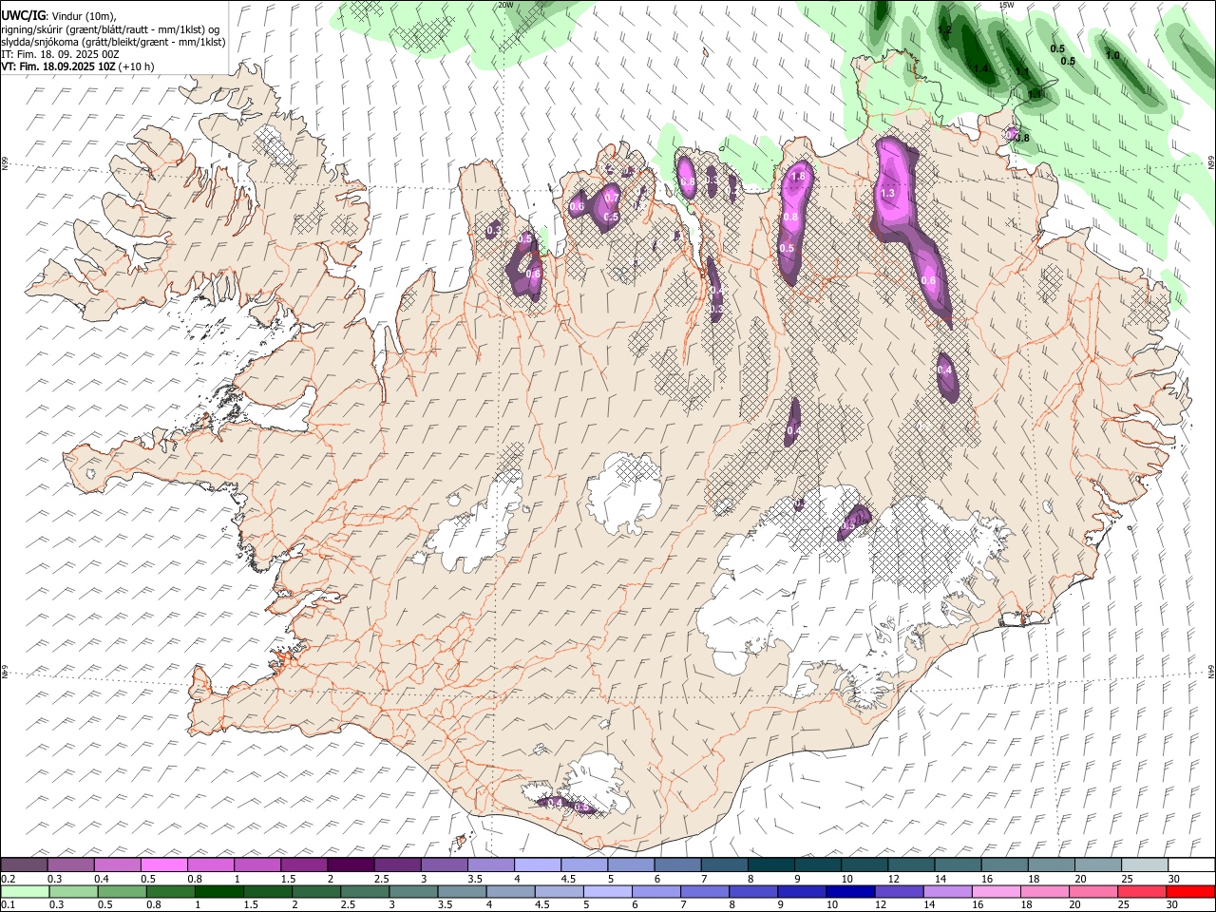Viewport: 1216px width, 912px height.
Task: Pick the darkest purple 2 mm snow swatch
Action: click(x=350, y=864)
